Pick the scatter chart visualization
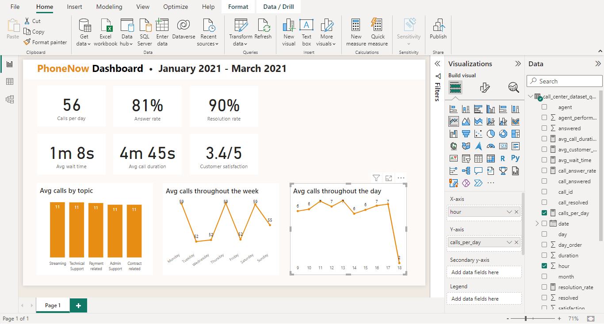The height and width of the screenshot is (324, 604). (478, 133)
